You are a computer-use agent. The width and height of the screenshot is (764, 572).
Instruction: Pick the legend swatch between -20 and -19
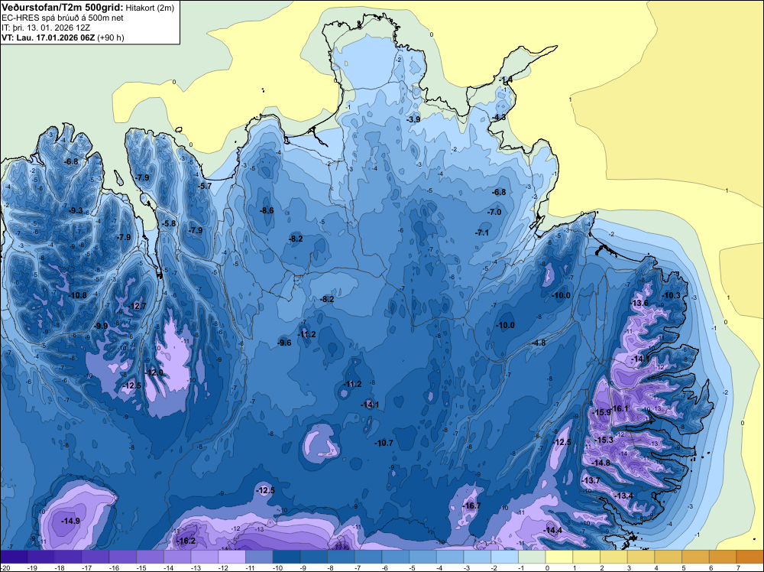tap(14, 557)
